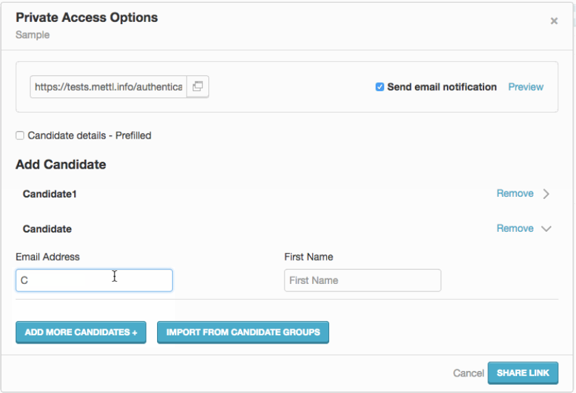Expand the Candidate1 row chevron
This screenshot has height=393, width=576.
pyautogui.click(x=547, y=194)
